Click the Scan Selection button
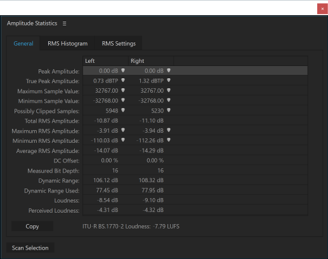The height and width of the screenshot is (259, 328). (30, 248)
